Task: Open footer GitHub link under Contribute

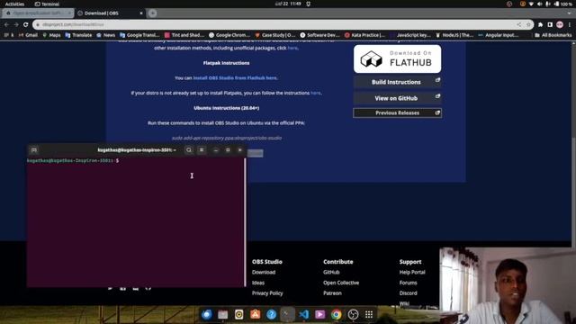Action: pyautogui.click(x=331, y=272)
